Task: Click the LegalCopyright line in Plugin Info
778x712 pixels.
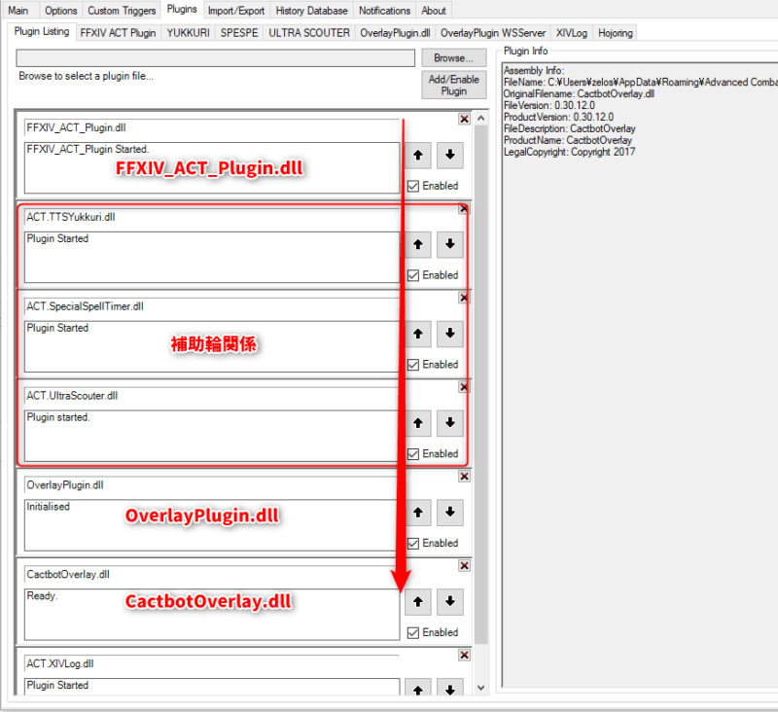Action: pyautogui.click(x=570, y=152)
